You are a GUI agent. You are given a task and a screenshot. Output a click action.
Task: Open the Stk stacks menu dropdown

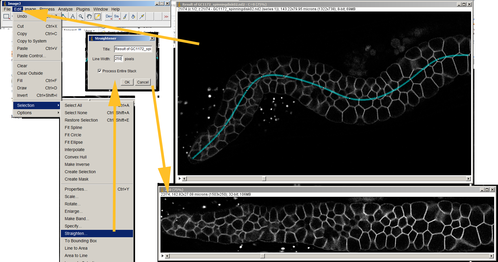tap(117, 17)
